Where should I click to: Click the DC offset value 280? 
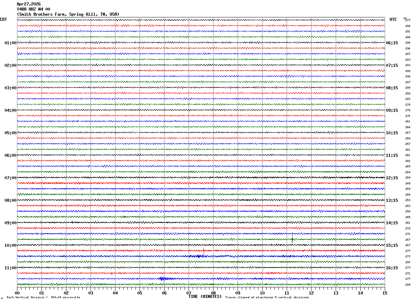[408, 262]
